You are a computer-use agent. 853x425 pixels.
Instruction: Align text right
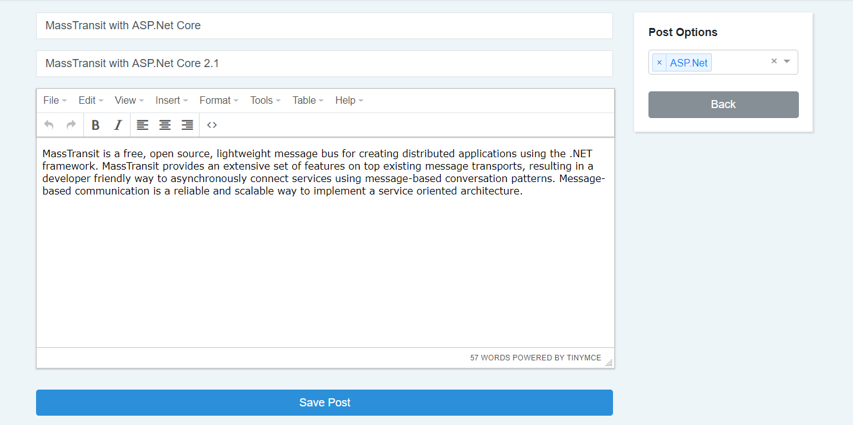[x=187, y=125]
